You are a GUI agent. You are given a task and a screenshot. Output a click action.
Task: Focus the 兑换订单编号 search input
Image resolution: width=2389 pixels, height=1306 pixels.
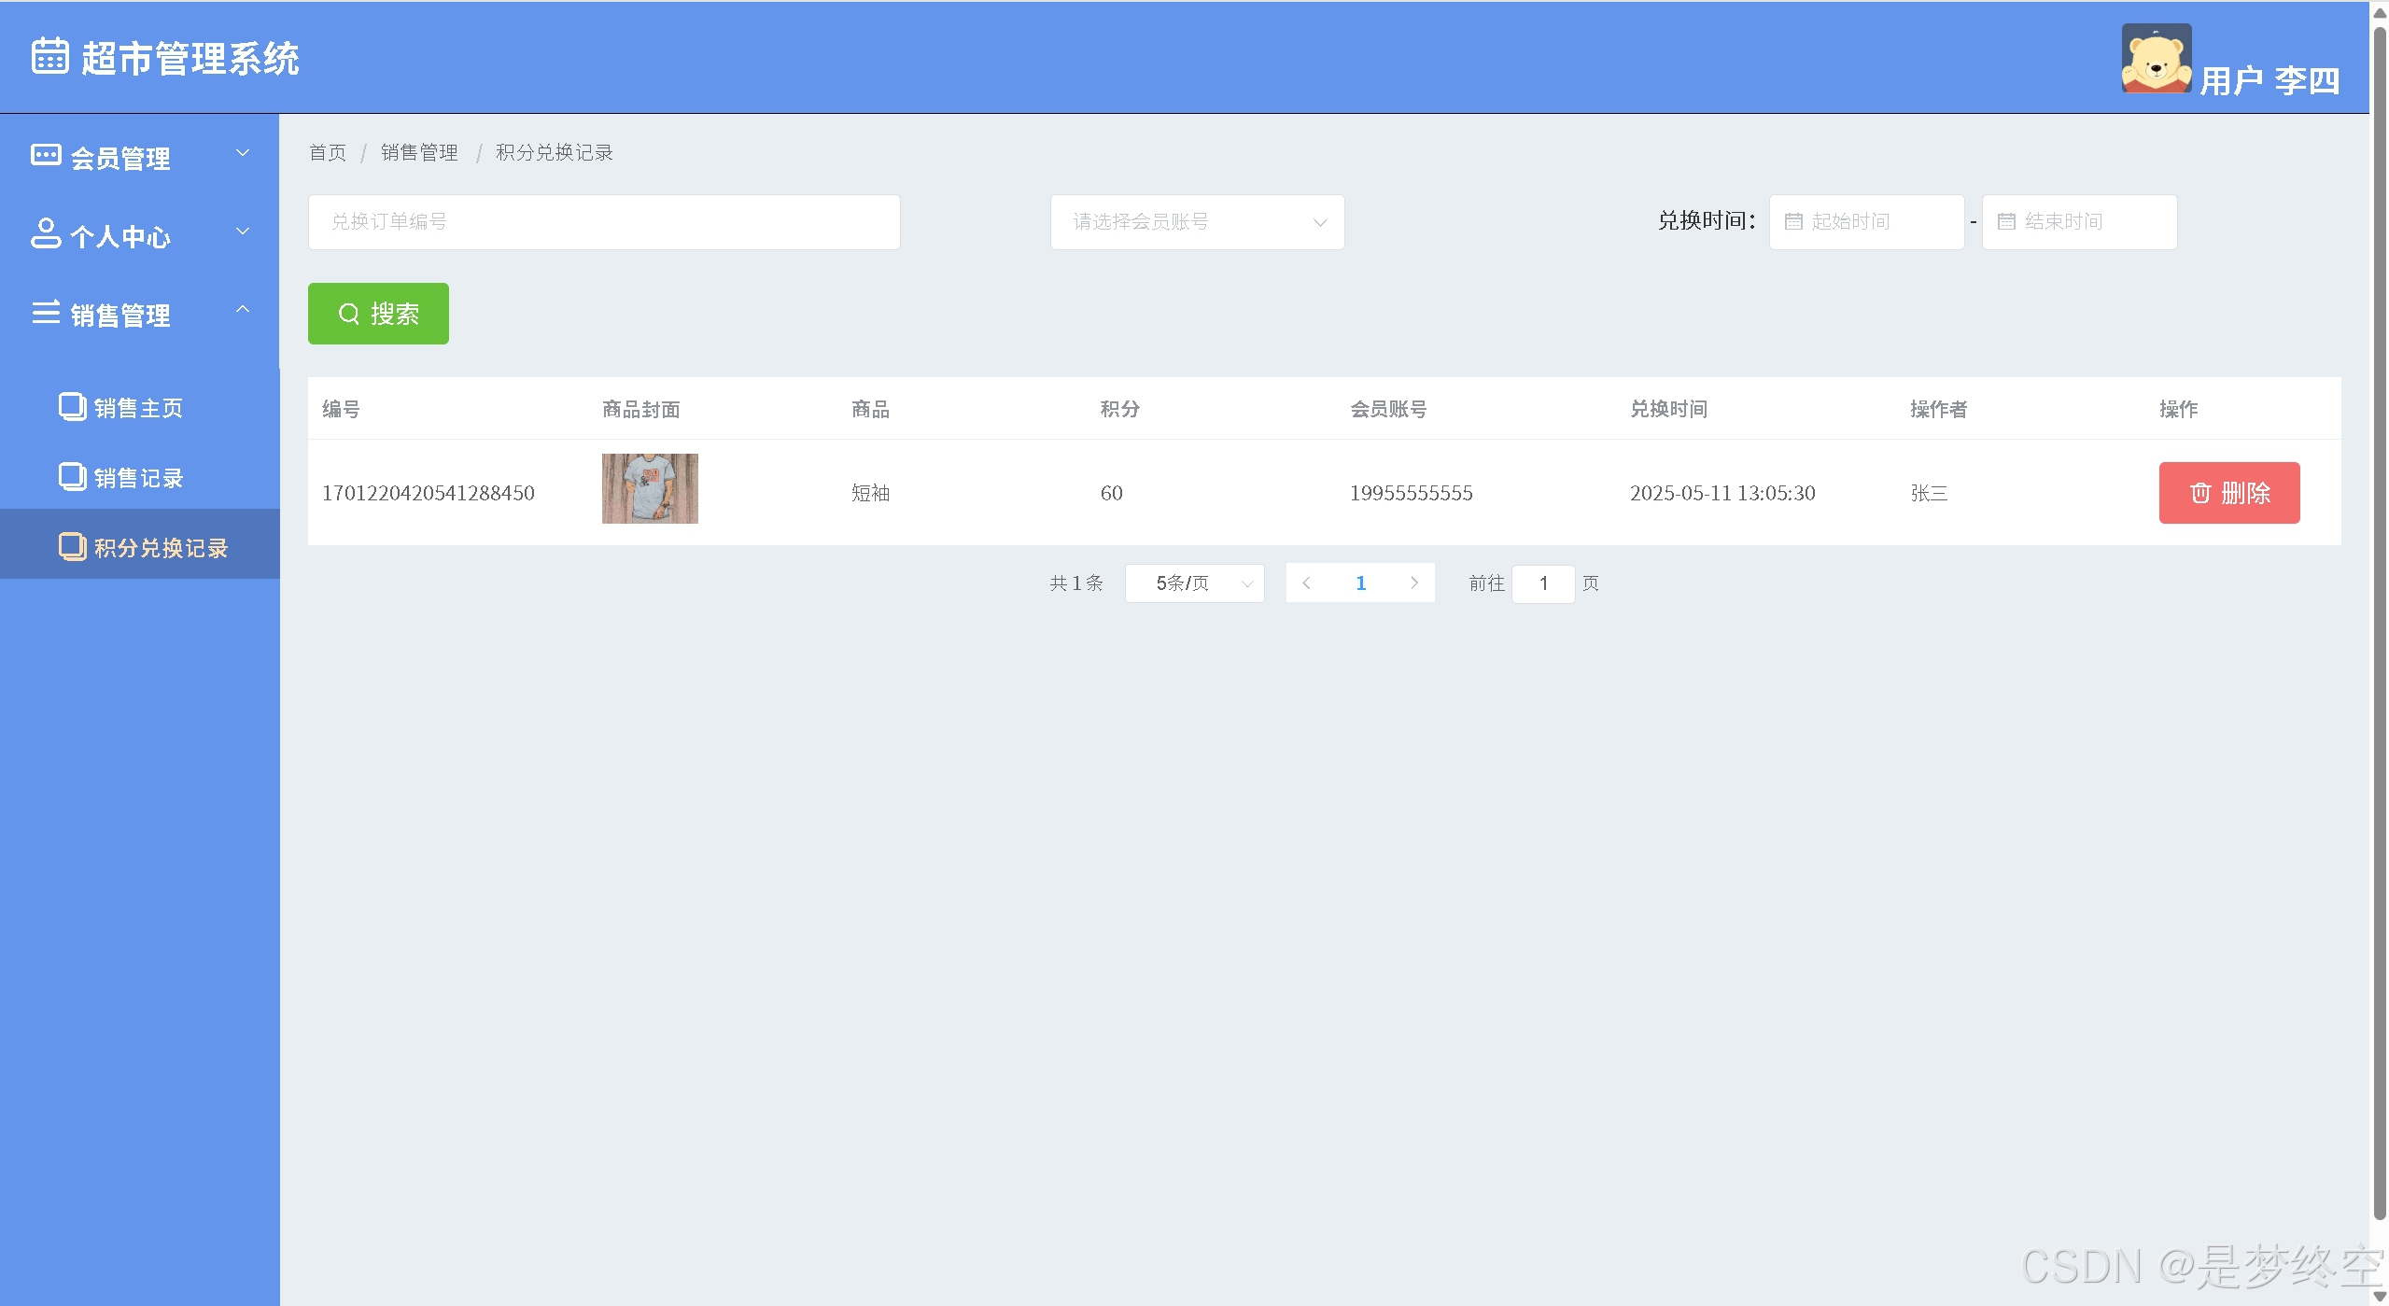pos(603,222)
